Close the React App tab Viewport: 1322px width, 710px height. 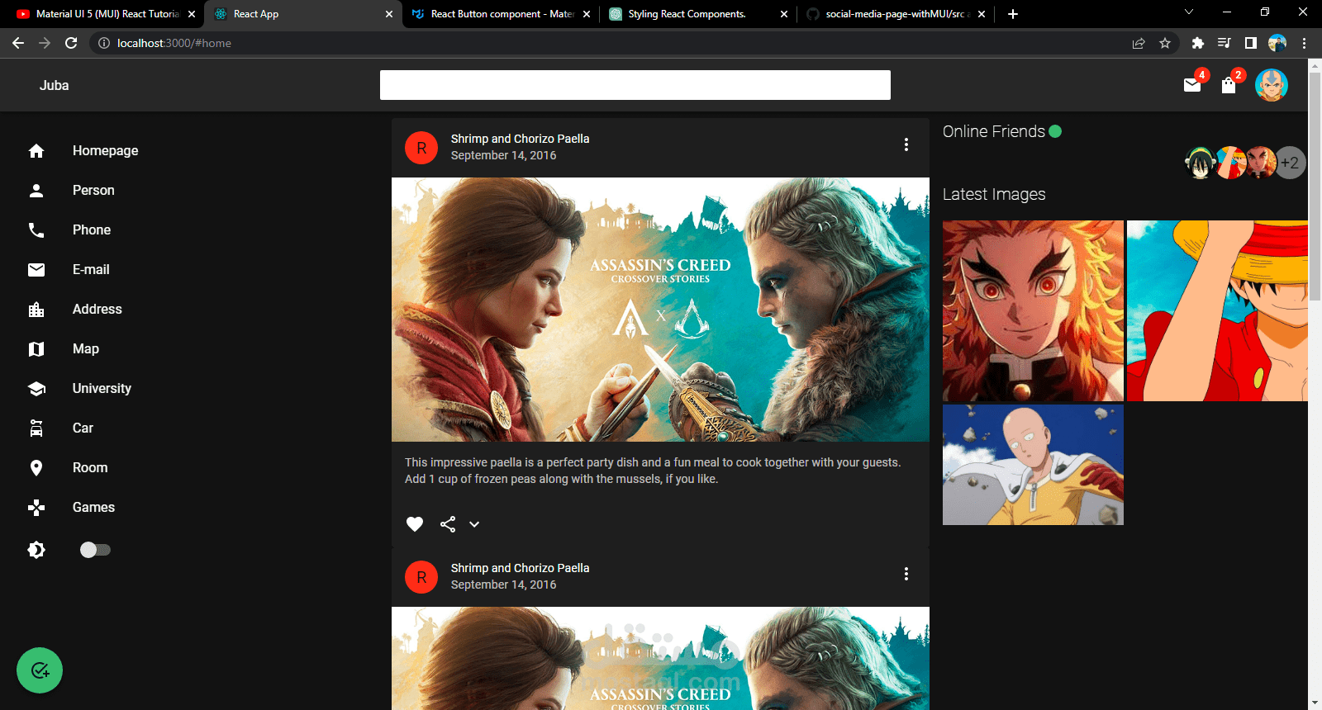[x=389, y=14]
